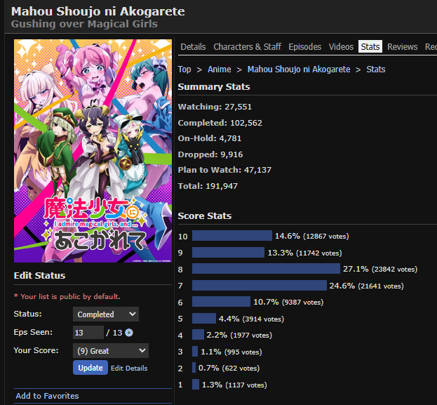Image resolution: width=437 pixels, height=405 pixels.
Task: Click the score 6 bar at 10.7%
Action: point(221,302)
